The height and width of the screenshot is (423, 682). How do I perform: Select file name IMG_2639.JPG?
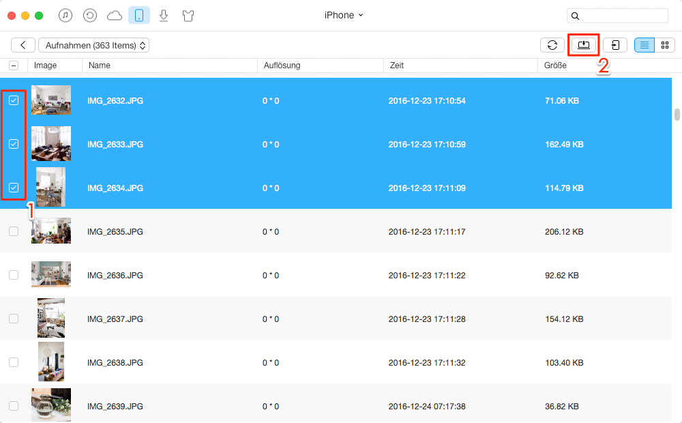coord(115,406)
